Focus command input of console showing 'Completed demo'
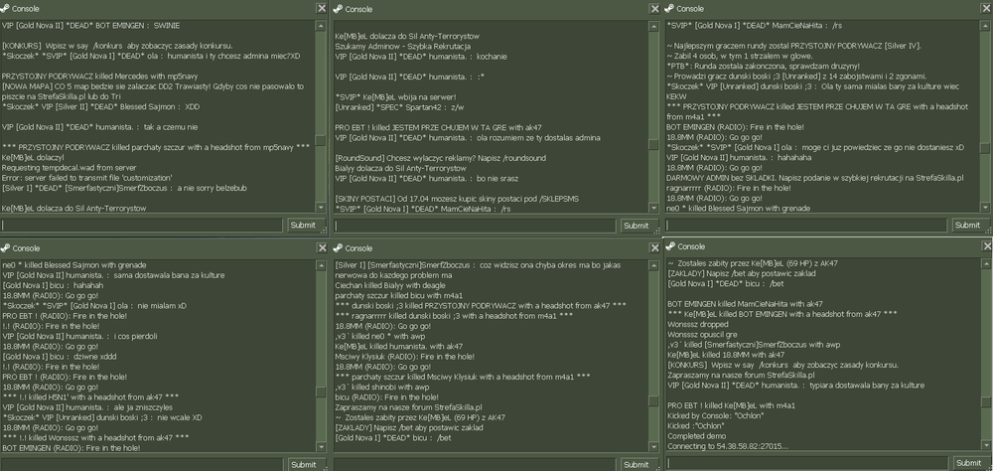The height and width of the screenshot is (471, 993). click(807, 463)
